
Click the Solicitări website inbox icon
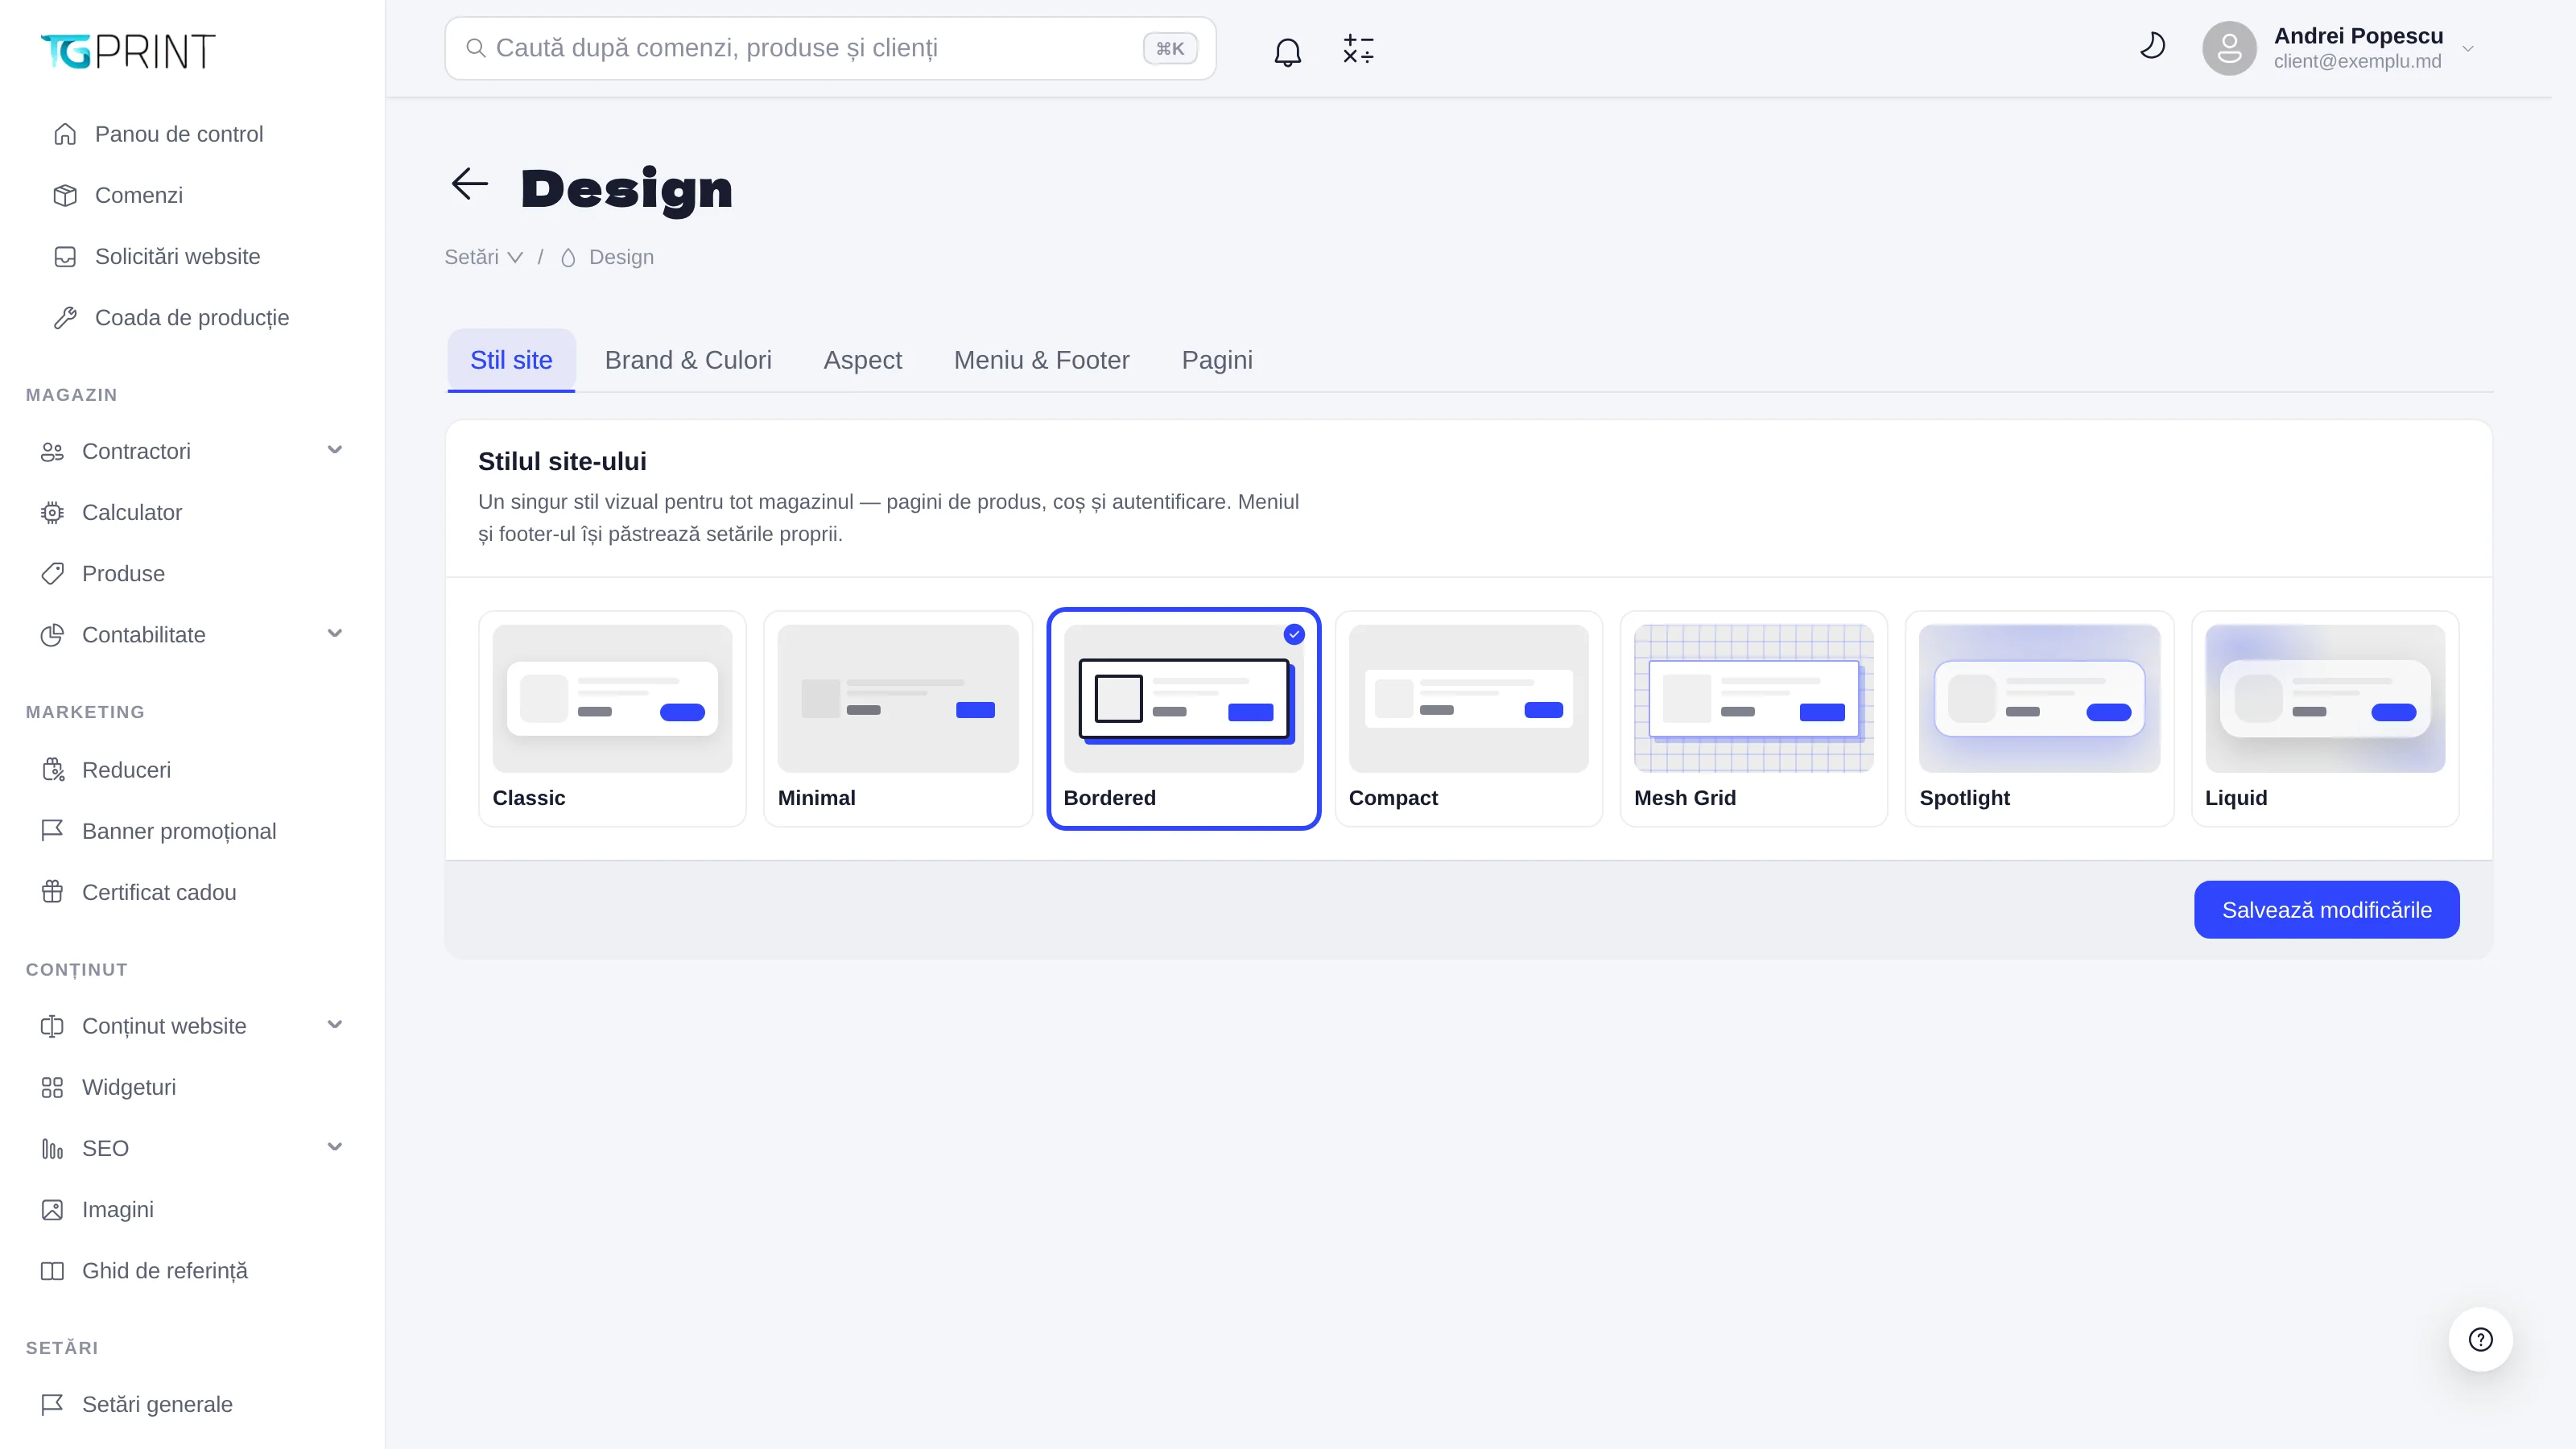coord(65,257)
